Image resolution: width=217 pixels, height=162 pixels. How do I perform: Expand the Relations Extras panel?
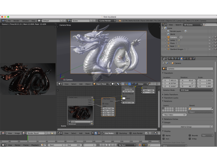tap(170, 119)
